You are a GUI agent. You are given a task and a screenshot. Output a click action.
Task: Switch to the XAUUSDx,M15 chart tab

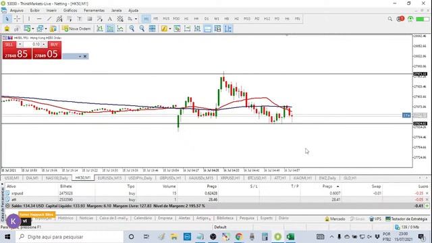click(x=201, y=178)
